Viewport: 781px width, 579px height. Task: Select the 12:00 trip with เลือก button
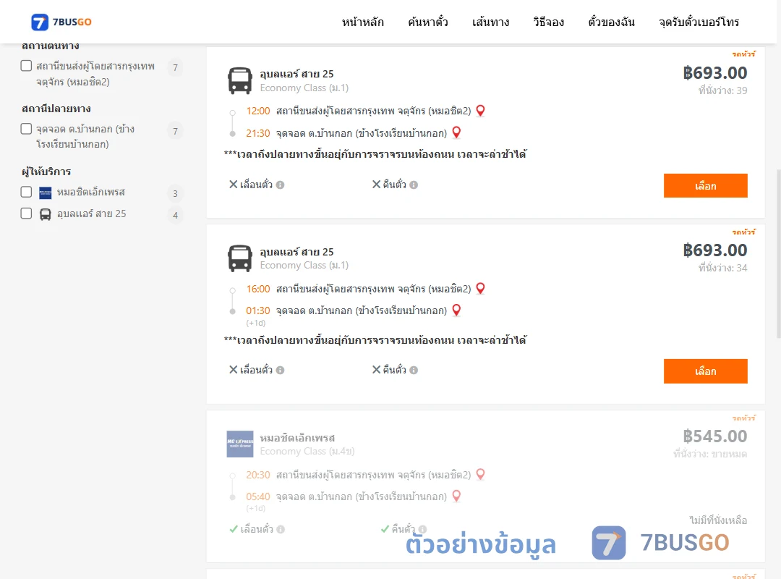[x=705, y=185]
